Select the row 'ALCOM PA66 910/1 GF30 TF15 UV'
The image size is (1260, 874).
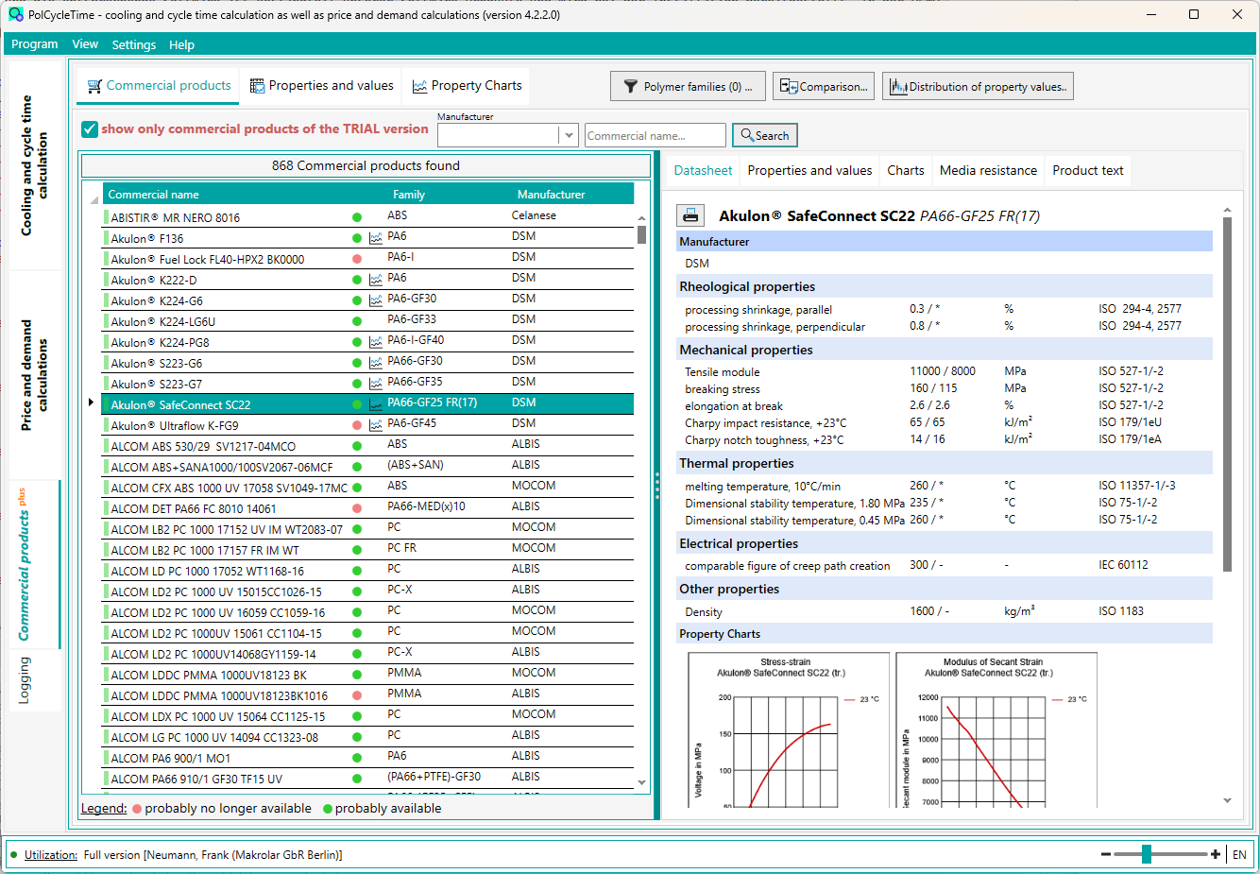pyautogui.click(x=367, y=779)
